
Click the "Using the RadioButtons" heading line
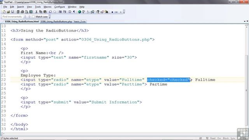coord(49,30)
